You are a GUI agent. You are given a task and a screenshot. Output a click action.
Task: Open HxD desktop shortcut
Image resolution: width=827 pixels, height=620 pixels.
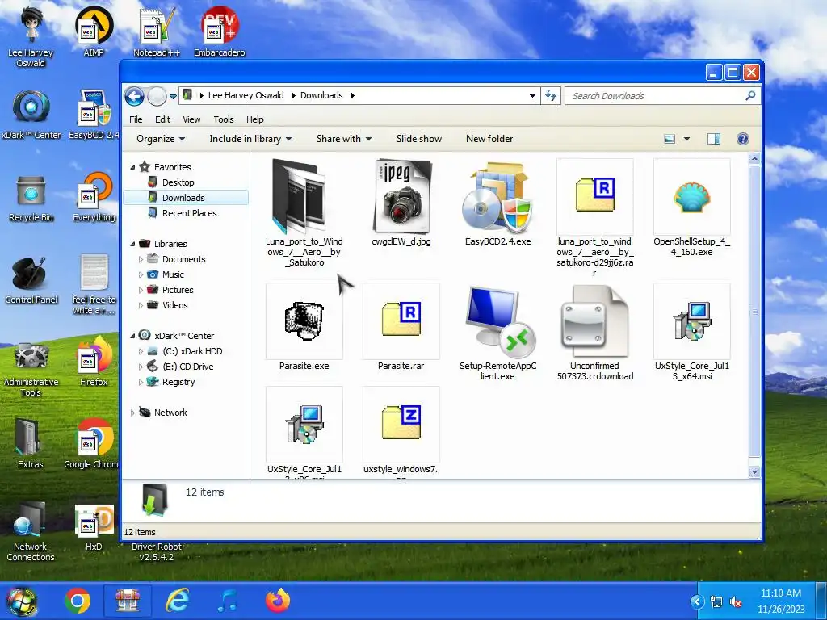tap(94, 527)
